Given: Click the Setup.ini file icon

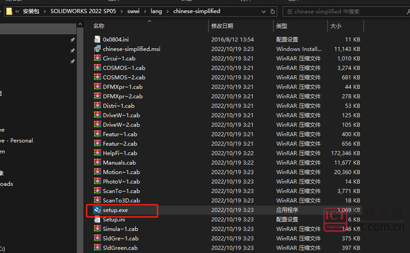Looking at the screenshot, I should tap(97, 219).
